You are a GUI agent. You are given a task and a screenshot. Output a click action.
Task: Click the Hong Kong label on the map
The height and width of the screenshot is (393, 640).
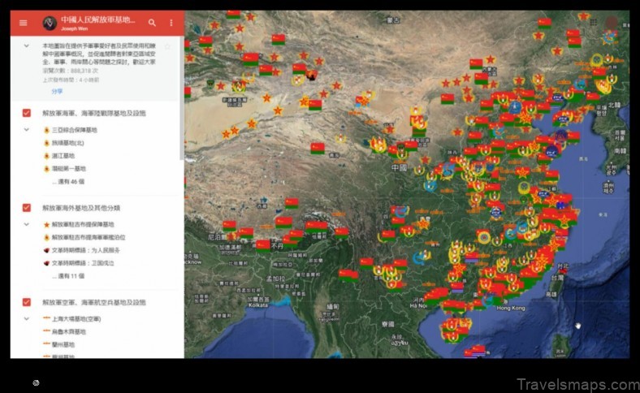point(511,309)
